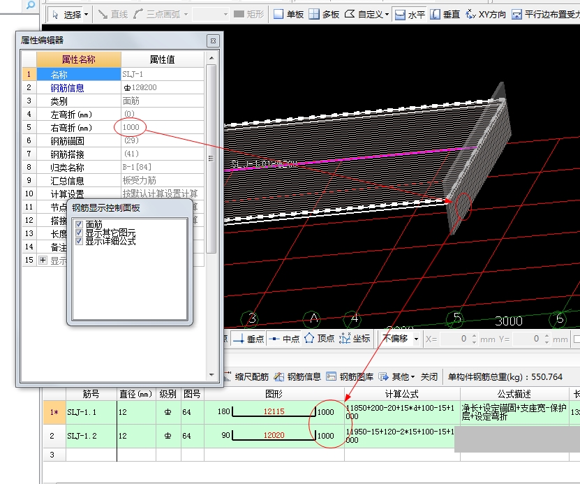
Task: Select the 钢筋搭接 property row
Action: tap(113, 154)
